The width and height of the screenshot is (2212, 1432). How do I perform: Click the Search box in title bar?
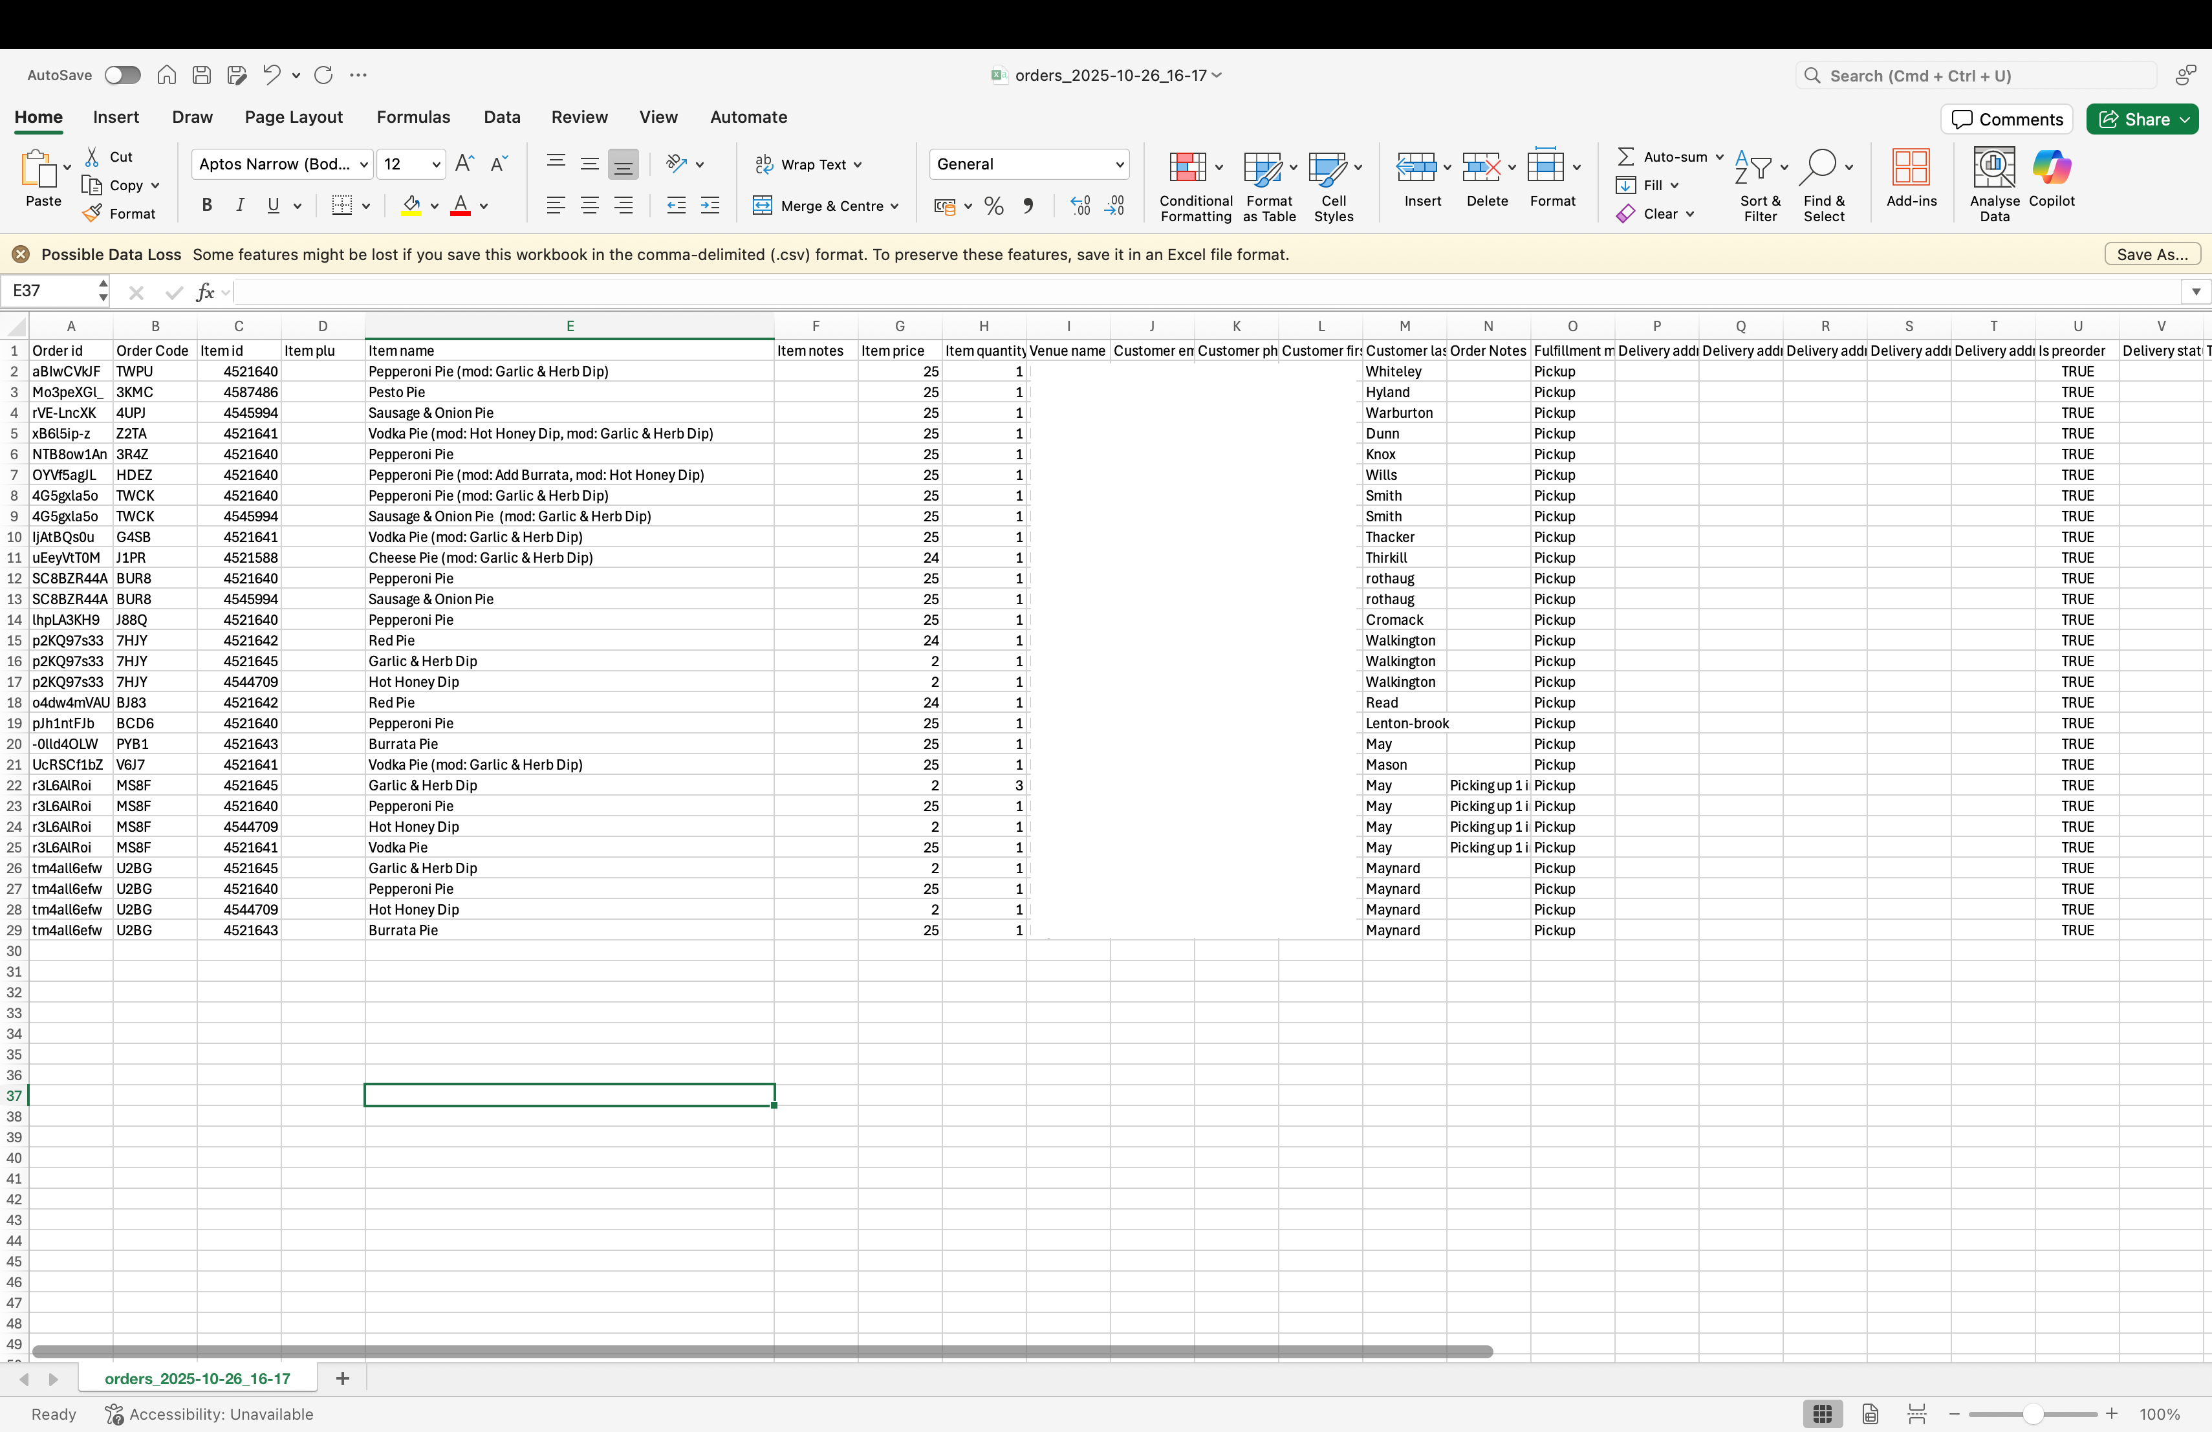coord(1976,75)
